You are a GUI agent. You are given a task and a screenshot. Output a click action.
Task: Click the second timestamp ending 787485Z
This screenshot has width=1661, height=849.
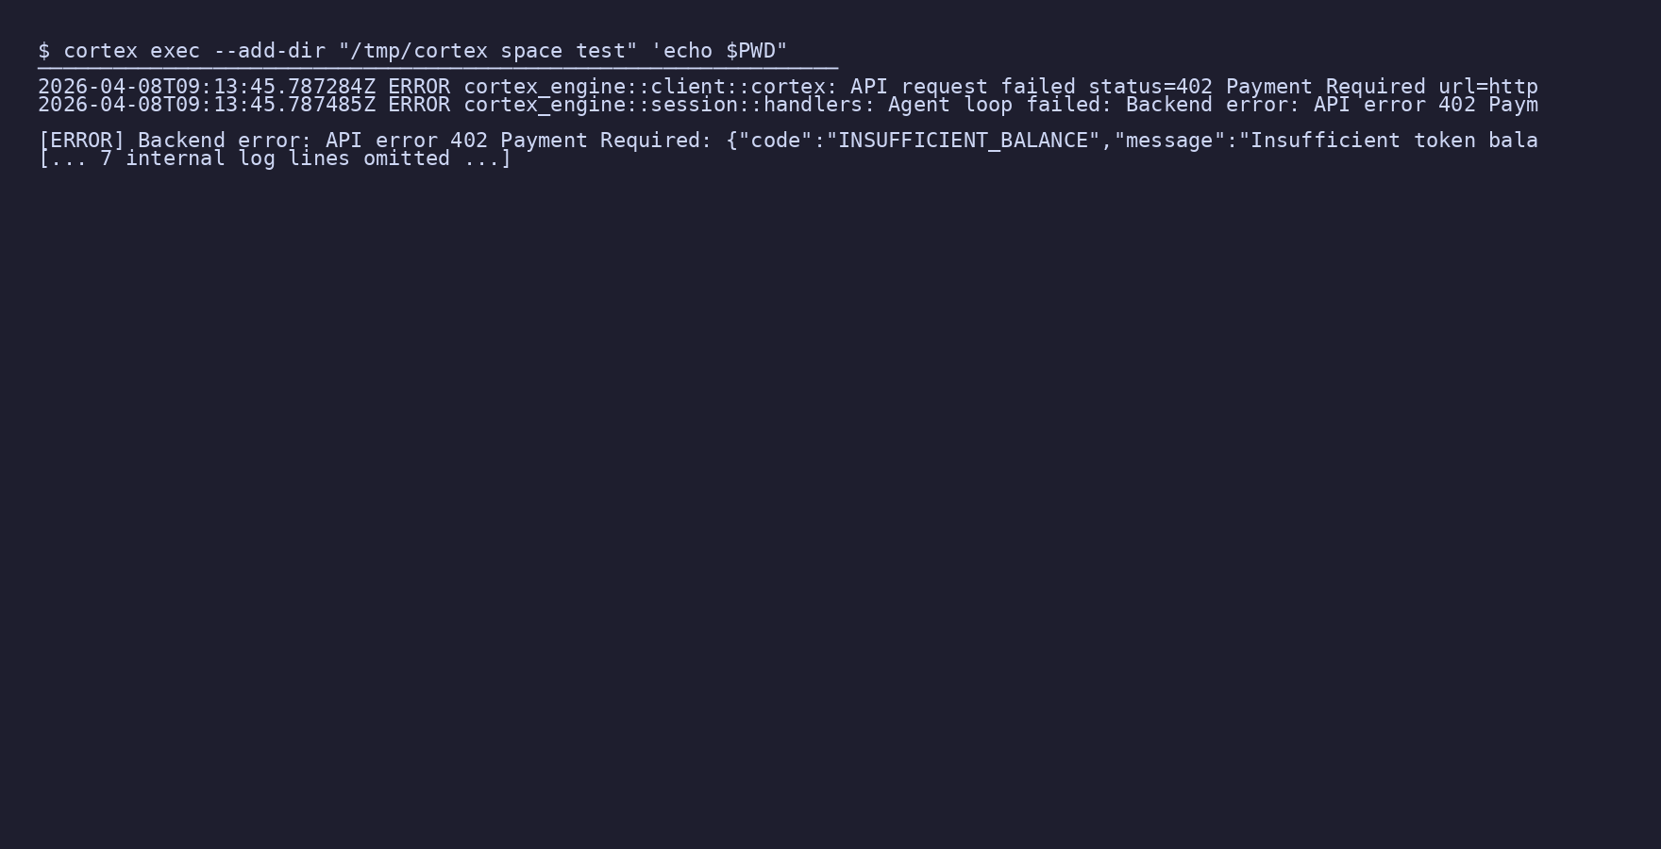tap(207, 105)
